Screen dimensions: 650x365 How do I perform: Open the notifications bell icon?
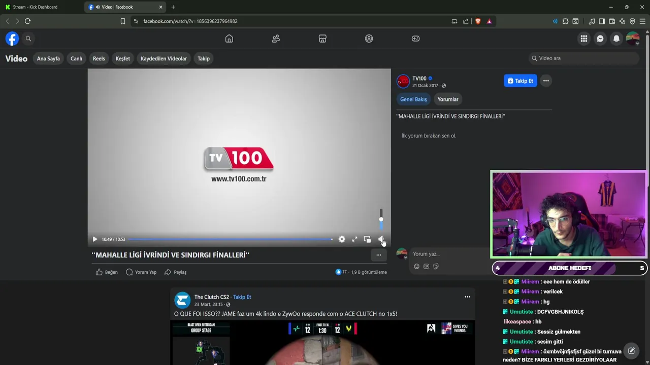tap(616, 39)
